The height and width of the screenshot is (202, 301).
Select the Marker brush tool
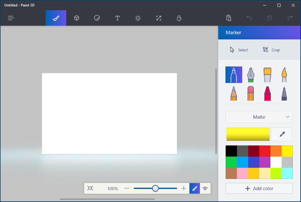pyautogui.click(x=233, y=75)
